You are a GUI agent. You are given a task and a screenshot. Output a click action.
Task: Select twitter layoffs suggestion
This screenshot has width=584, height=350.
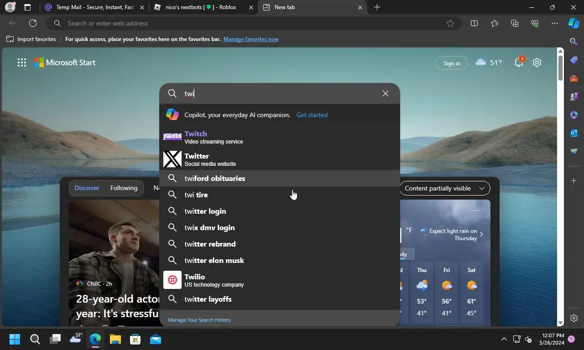coord(280,299)
